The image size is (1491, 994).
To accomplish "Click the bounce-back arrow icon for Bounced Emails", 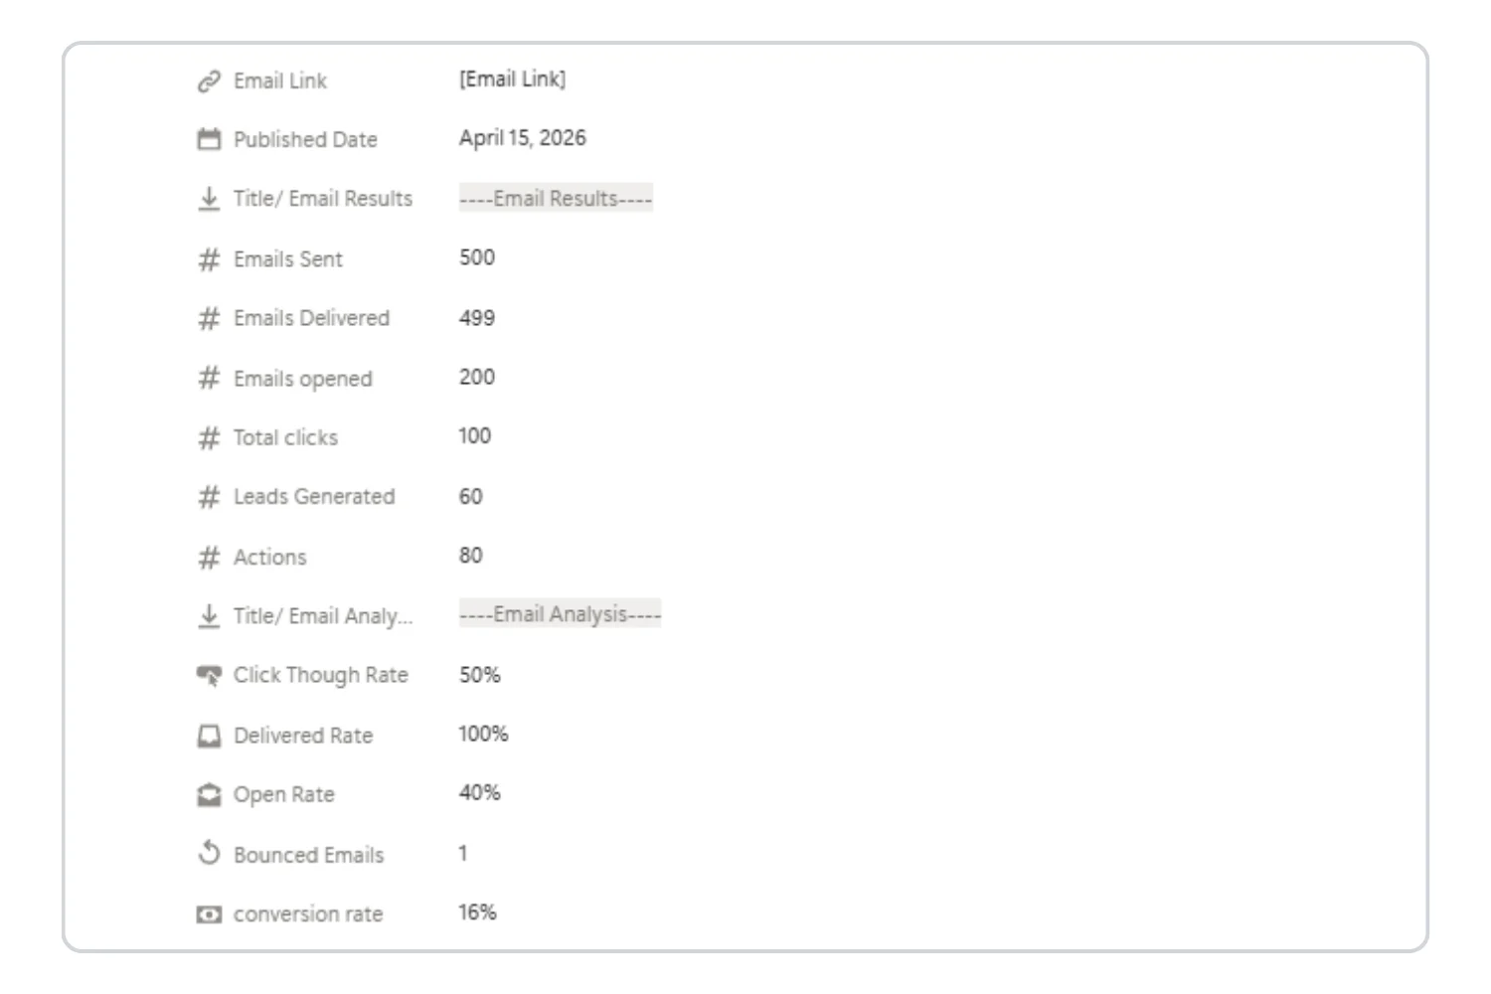I will [208, 853].
